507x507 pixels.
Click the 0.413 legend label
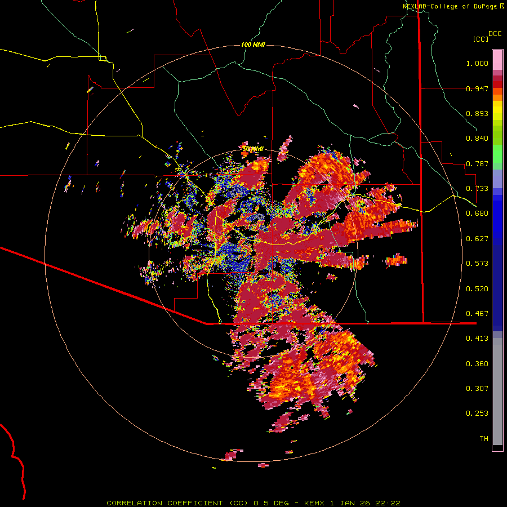[477, 339]
